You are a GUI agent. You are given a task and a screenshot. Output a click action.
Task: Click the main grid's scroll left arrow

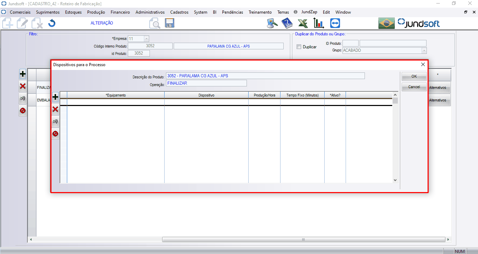tap(31, 240)
